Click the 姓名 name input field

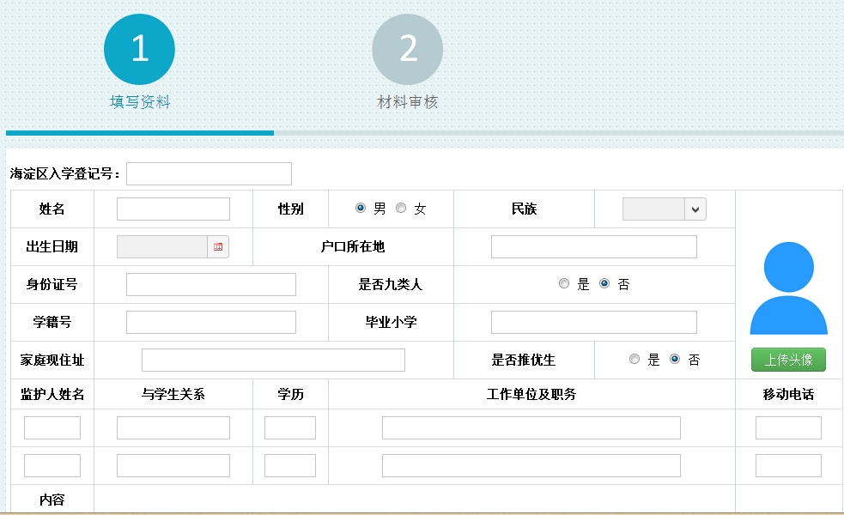coord(173,208)
